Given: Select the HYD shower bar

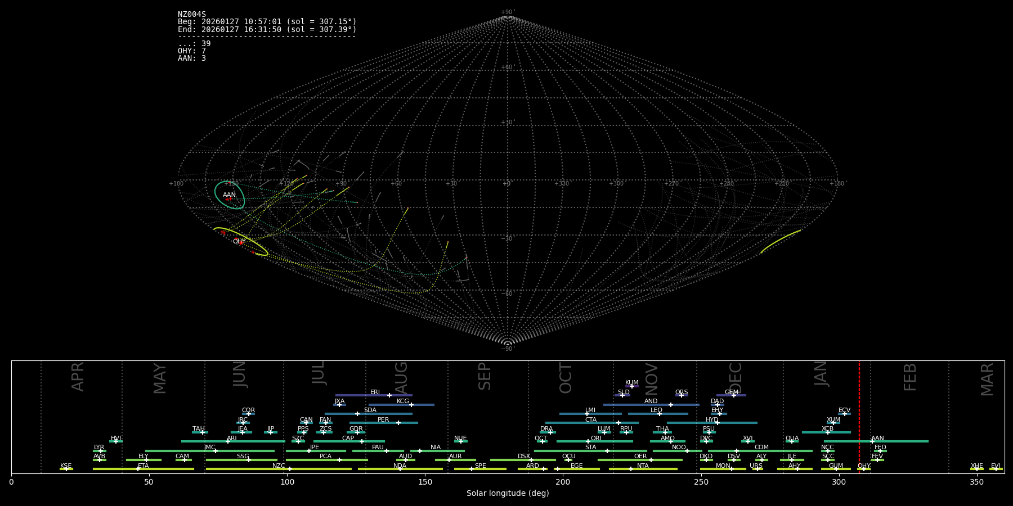Looking at the screenshot, I should pyautogui.click(x=712, y=423).
